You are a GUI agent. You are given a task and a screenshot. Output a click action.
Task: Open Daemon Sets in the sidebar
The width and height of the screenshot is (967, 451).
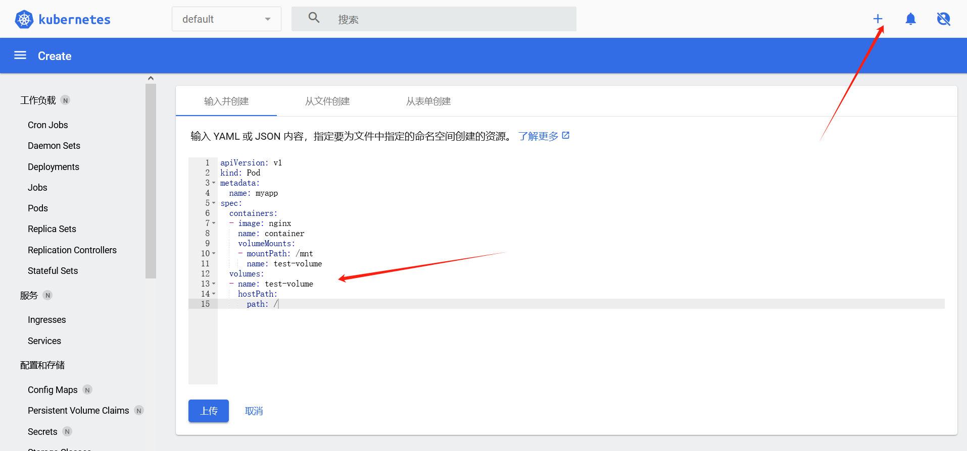54,146
